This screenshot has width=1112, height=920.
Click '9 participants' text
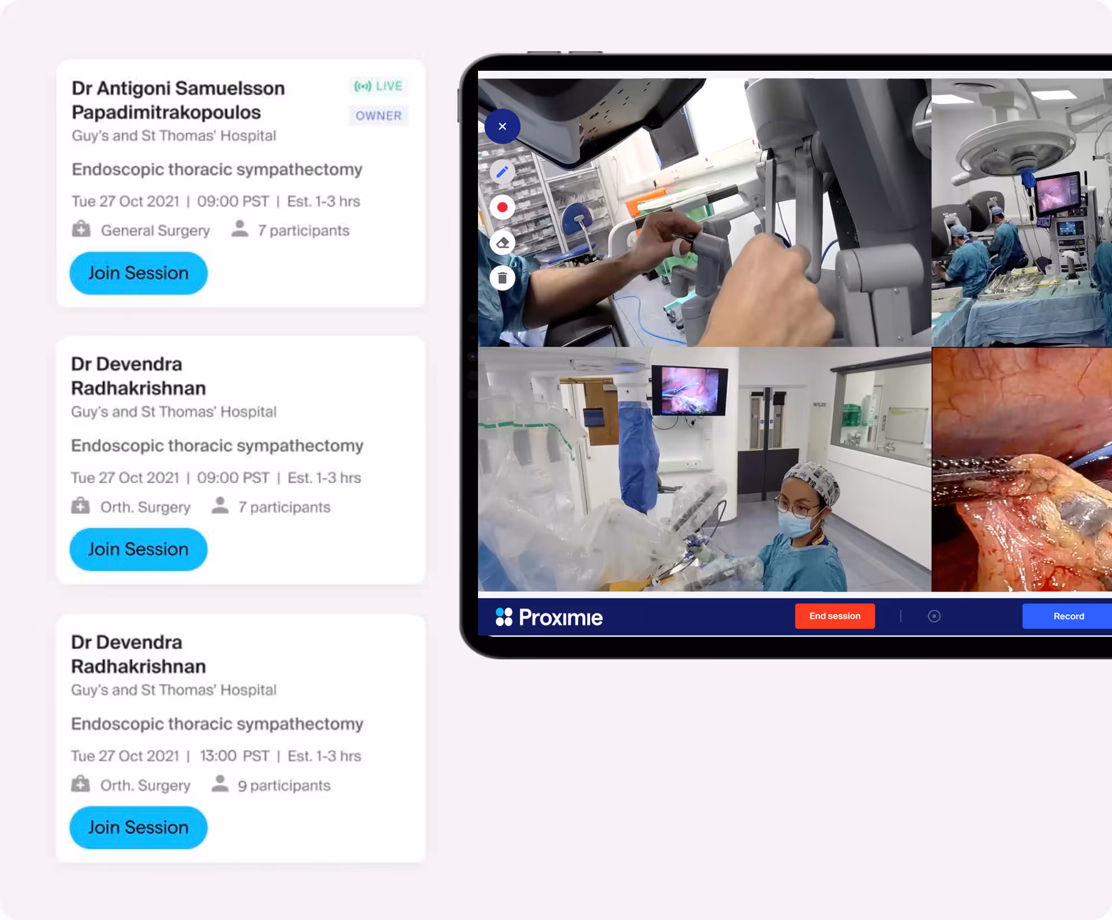(x=284, y=785)
